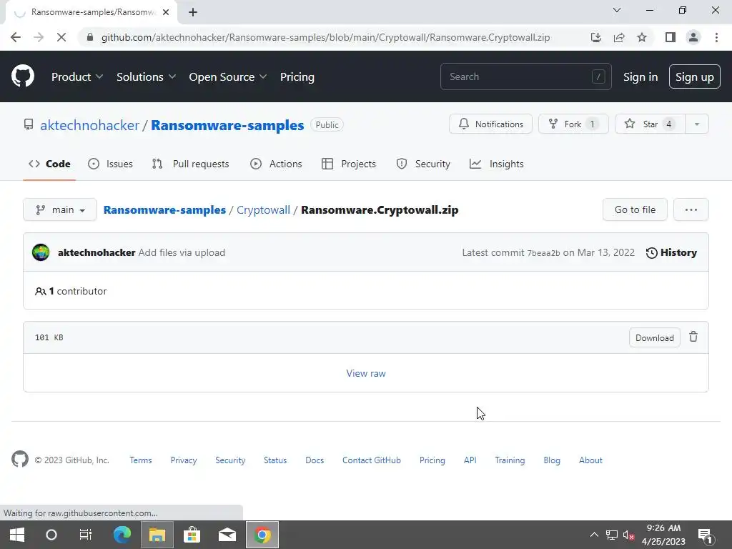
Task: Open Mail app from the taskbar
Action: pos(227,535)
